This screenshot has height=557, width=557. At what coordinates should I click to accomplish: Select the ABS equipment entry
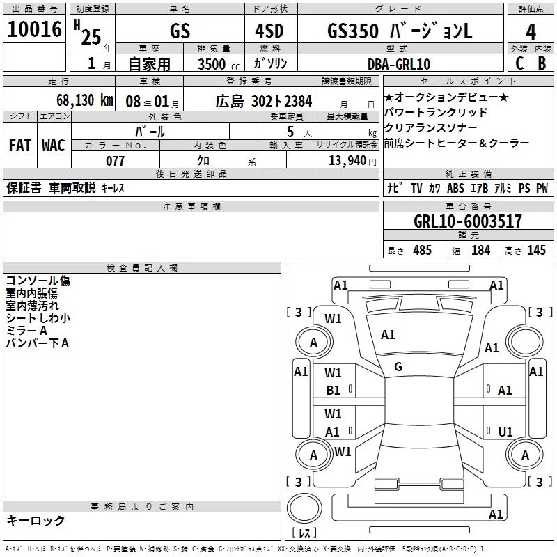click(455, 188)
